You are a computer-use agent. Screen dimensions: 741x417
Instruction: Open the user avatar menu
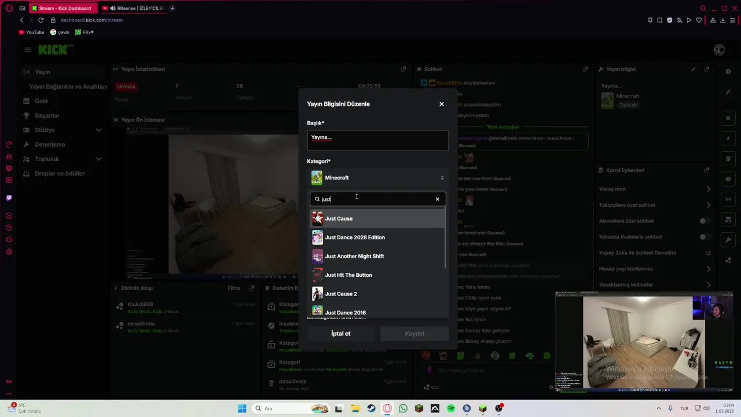click(x=720, y=50)
